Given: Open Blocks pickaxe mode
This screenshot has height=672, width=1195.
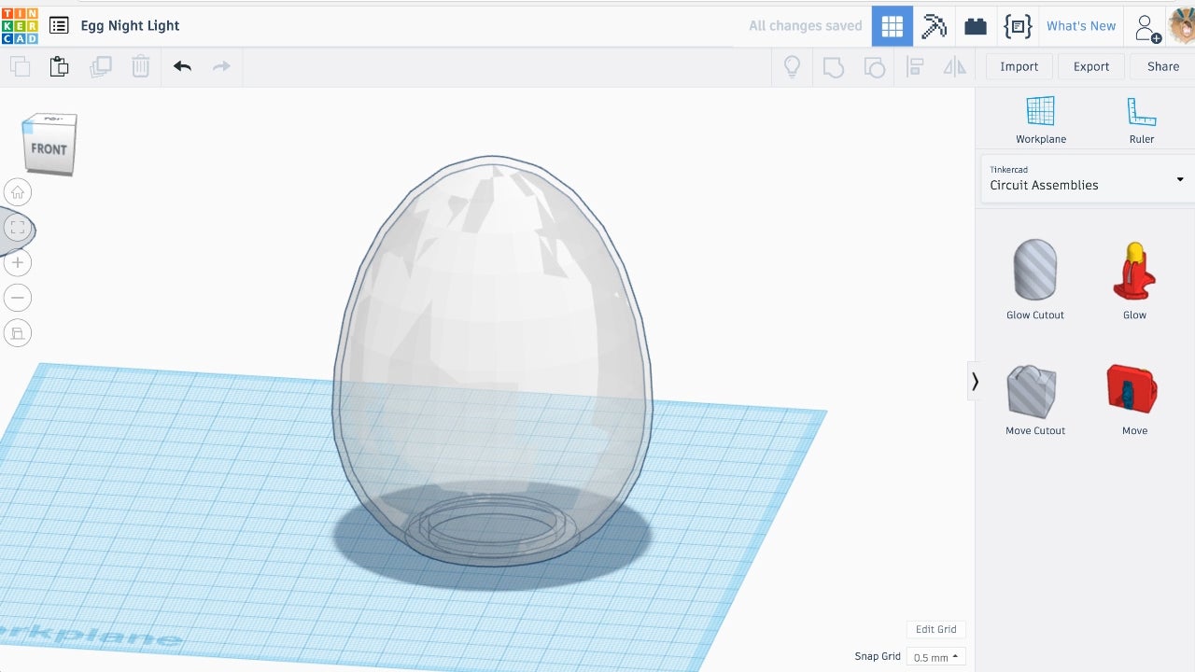Looking at the screenshot, I should click(x=934, y=26).
